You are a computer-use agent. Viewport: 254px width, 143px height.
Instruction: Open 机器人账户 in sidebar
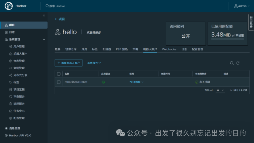[x=20, y=54]
